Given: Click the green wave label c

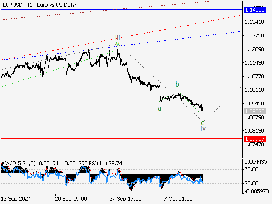Looking at the screenshot, I should [203, 122].
